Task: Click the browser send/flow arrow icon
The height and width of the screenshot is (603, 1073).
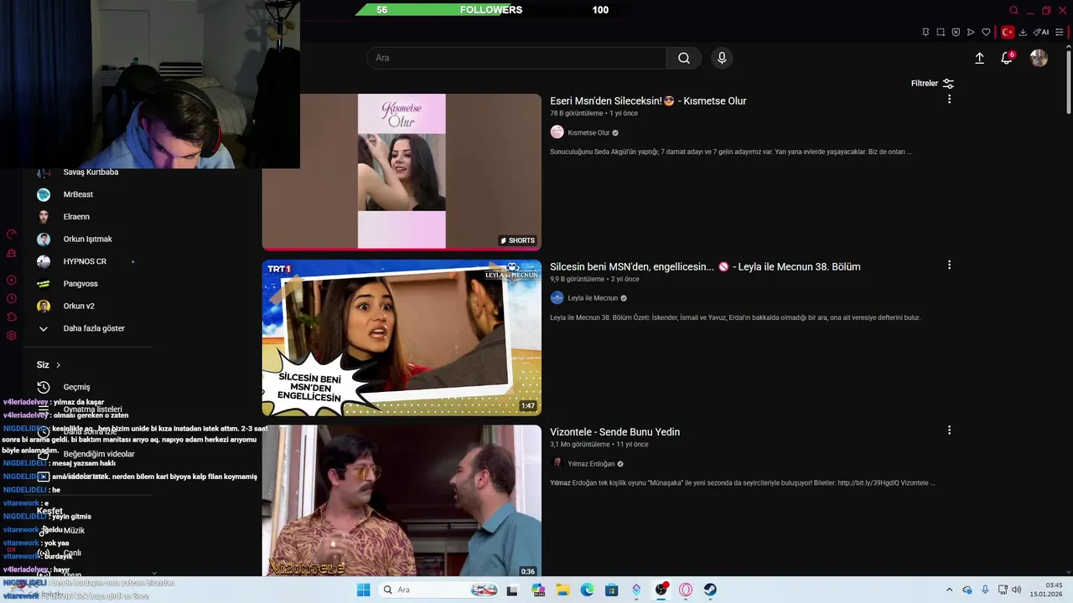Action: (971, 33)
